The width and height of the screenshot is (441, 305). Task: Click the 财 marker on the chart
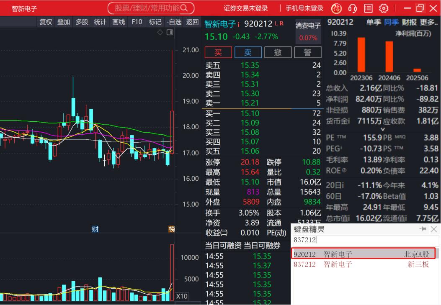(x=95, y=229)
